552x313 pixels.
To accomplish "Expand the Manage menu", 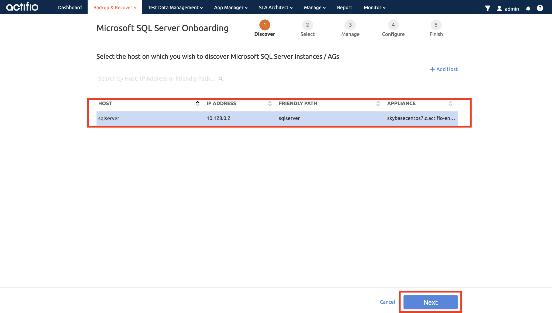I will coord(315,7).
